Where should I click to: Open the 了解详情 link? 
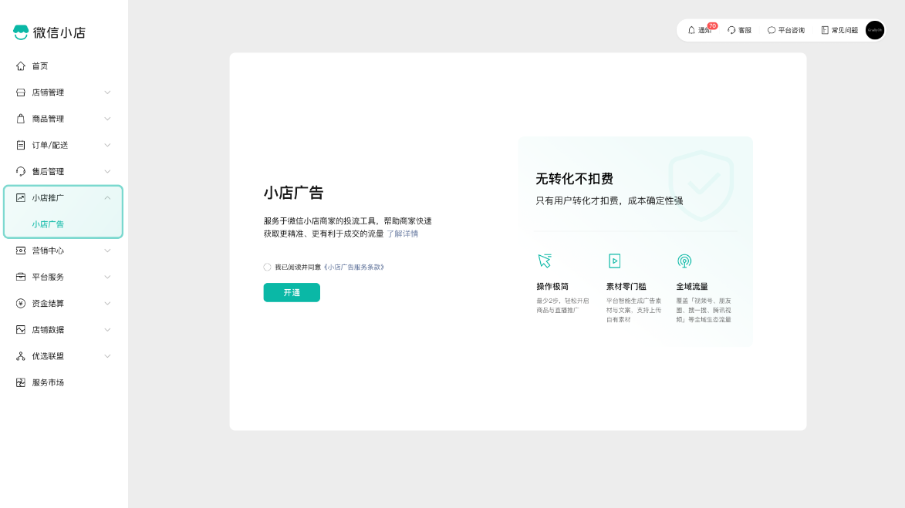point(403,233)
